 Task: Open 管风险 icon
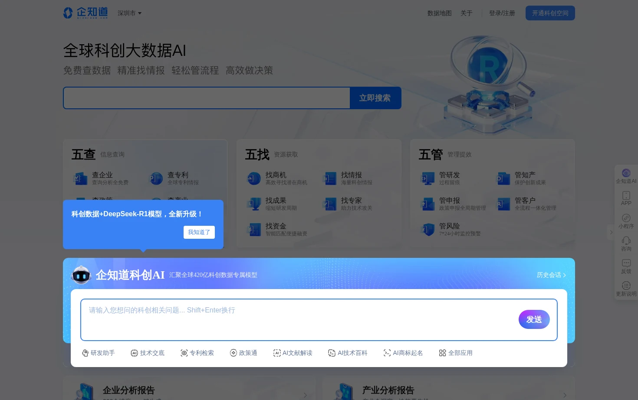pos(428,229)
